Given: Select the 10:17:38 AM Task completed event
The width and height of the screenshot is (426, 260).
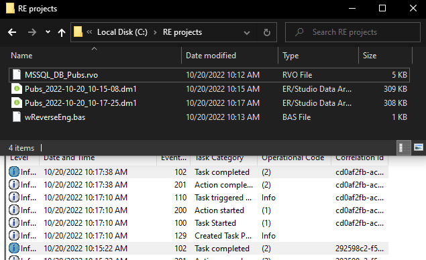Looking at the screenshot, I should click(199, 172).
